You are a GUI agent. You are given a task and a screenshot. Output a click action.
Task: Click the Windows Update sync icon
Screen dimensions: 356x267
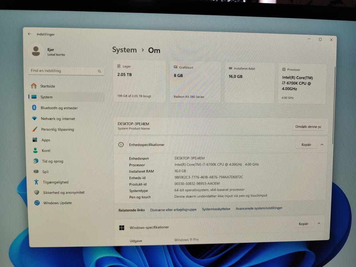pyautogui.click(x=37, y=203)
